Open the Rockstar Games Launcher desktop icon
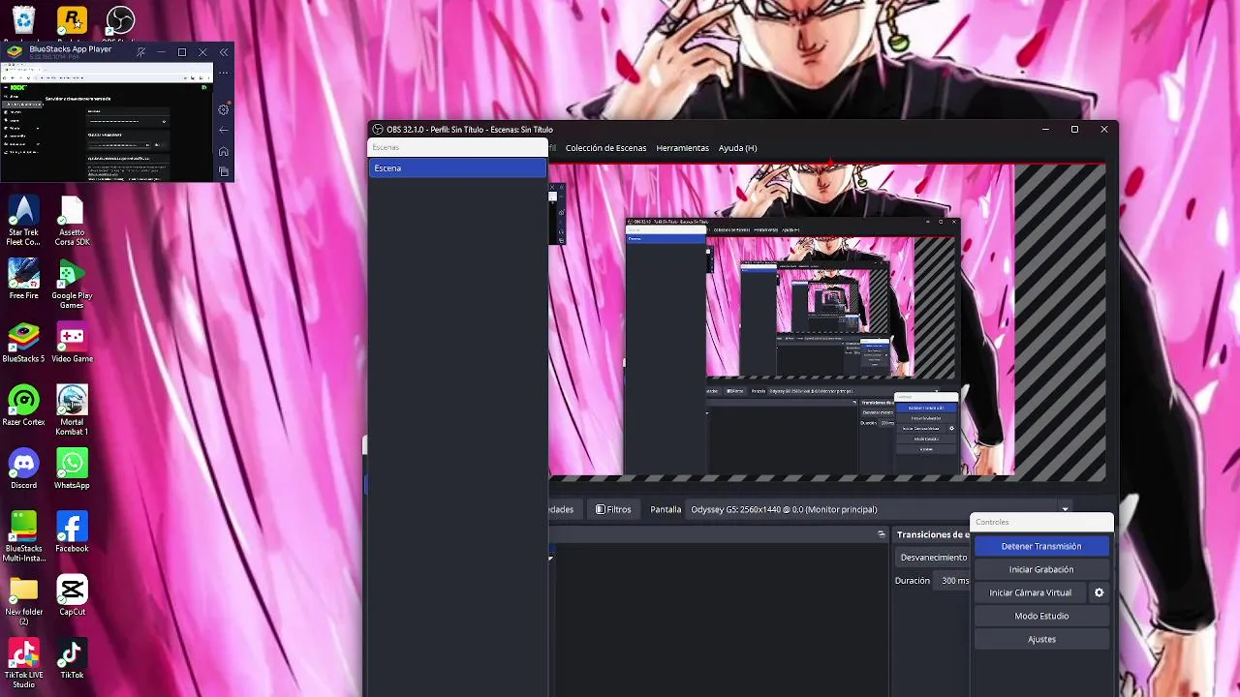The width and height of the screenshot is (1240, 697). (x=72, y=20)
